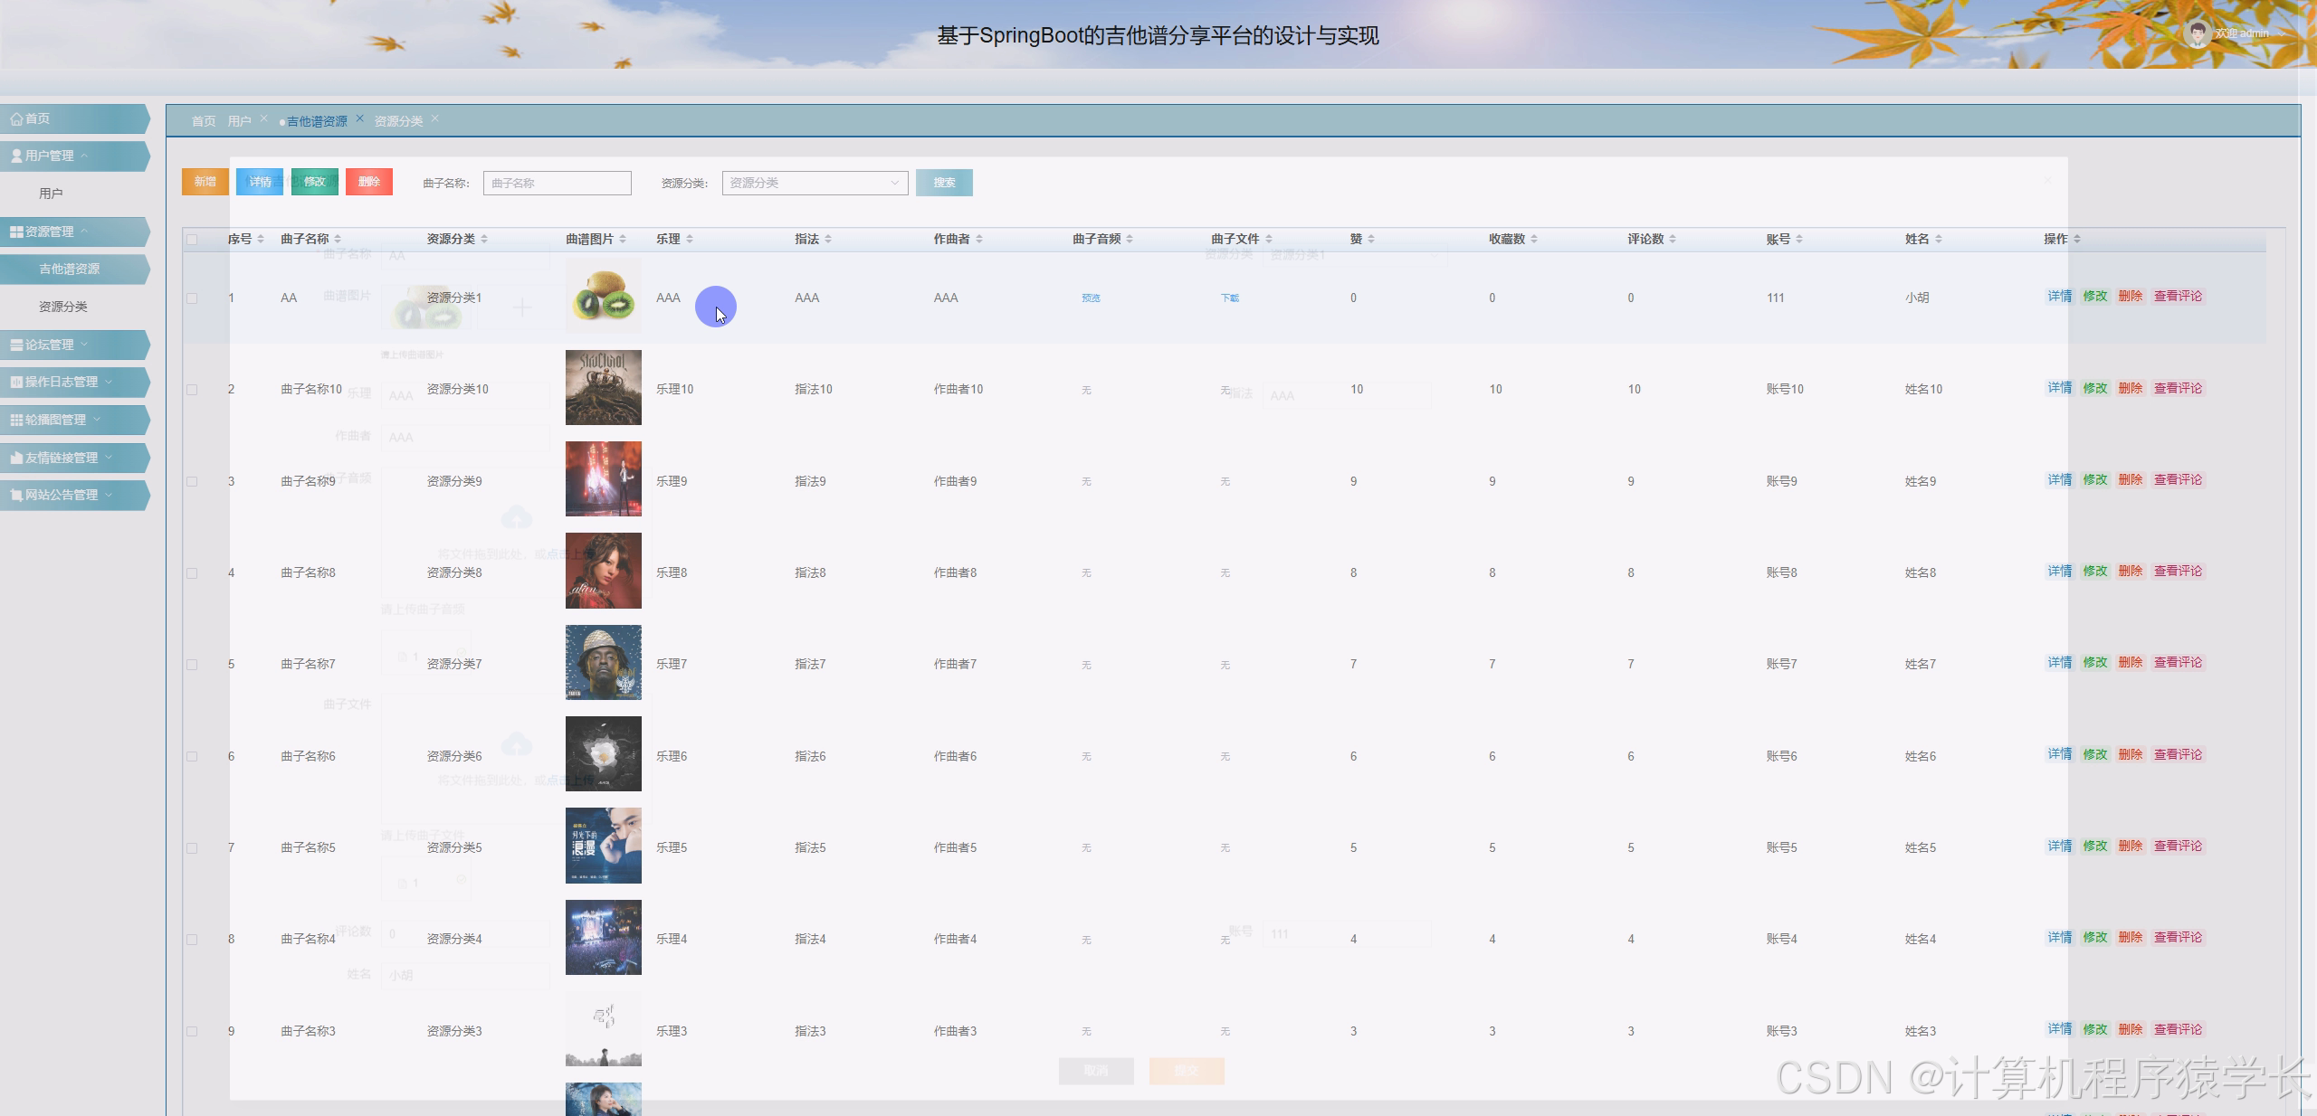Image resolution: width=2317 pixels, height=1116 pixels.
Task: Close the 吉他谱资源 tab with its X
Action: point(359,118)
